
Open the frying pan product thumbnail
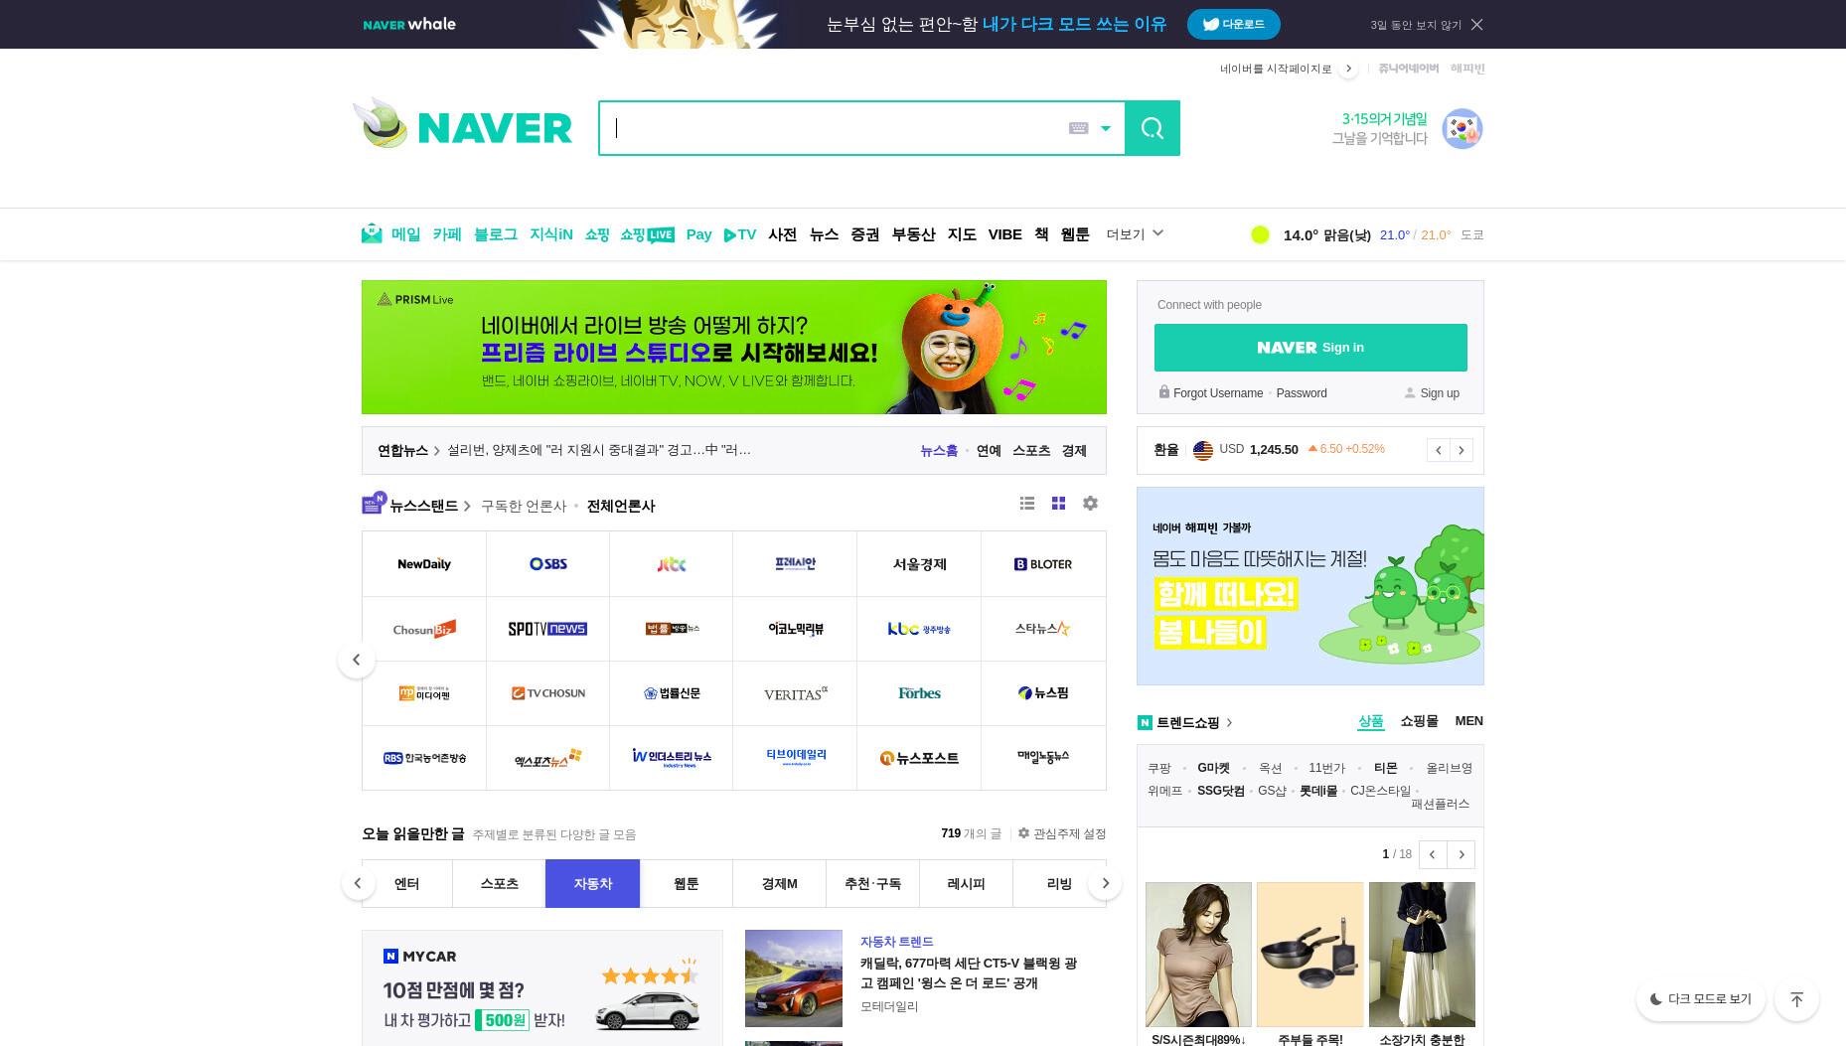coord(1309,955)
